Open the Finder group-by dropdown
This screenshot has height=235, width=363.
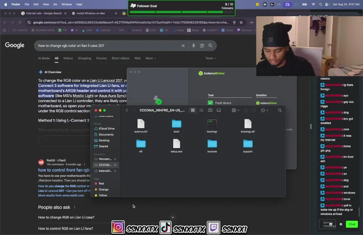pos(235,110)
